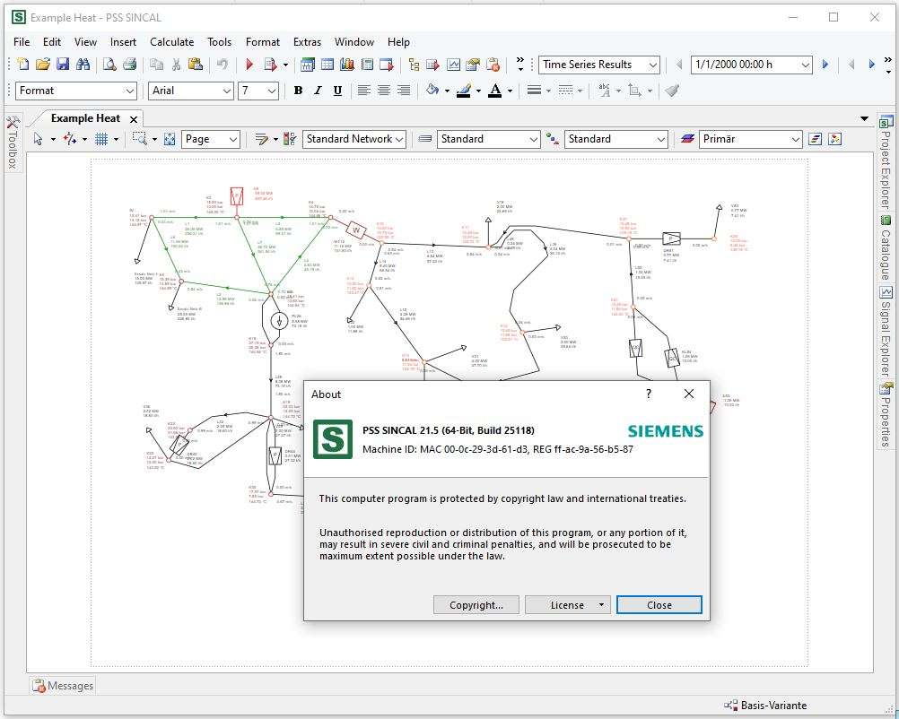The width and height of the screenshot is (899, 719).
Task: Open the Help menu
Action: coord(398,42)
